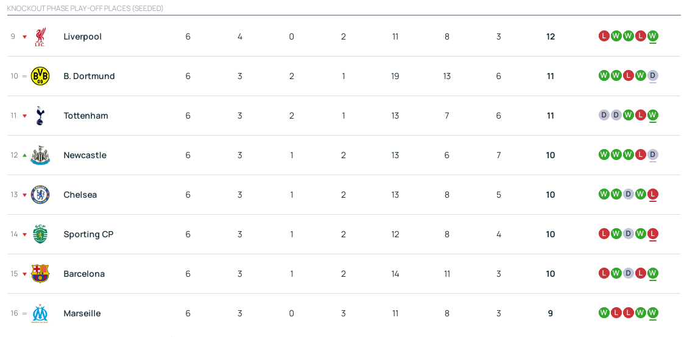Click the Marseille club logo
687x337 pixels.
[x=40, y=313]
